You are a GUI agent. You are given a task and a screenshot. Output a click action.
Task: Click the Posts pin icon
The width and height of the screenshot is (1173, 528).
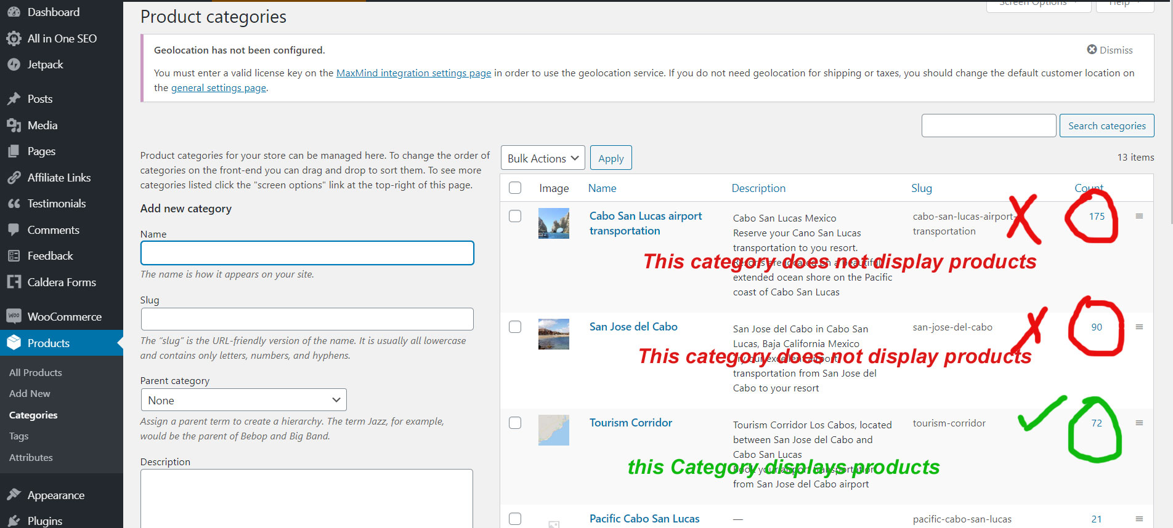pyautogui.click(x=14, y=99)
